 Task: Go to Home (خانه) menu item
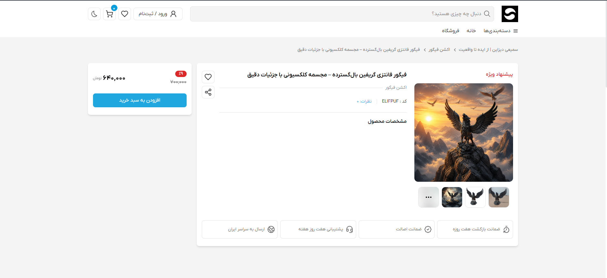pos(471,31)
